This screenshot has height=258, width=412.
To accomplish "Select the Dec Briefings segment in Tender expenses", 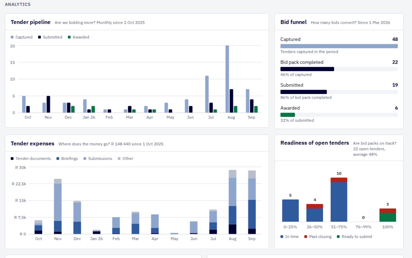I will 77,228.
